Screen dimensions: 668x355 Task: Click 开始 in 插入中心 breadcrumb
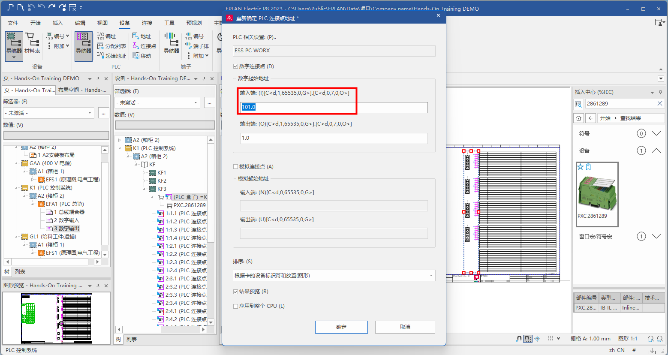(x=605, y=118)
